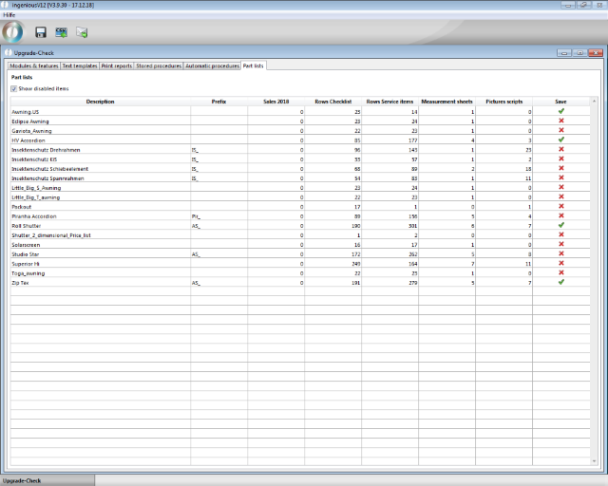Click the round ingenious logo button
This screenshot has height=486, width=608.
[x=12, y=31]
